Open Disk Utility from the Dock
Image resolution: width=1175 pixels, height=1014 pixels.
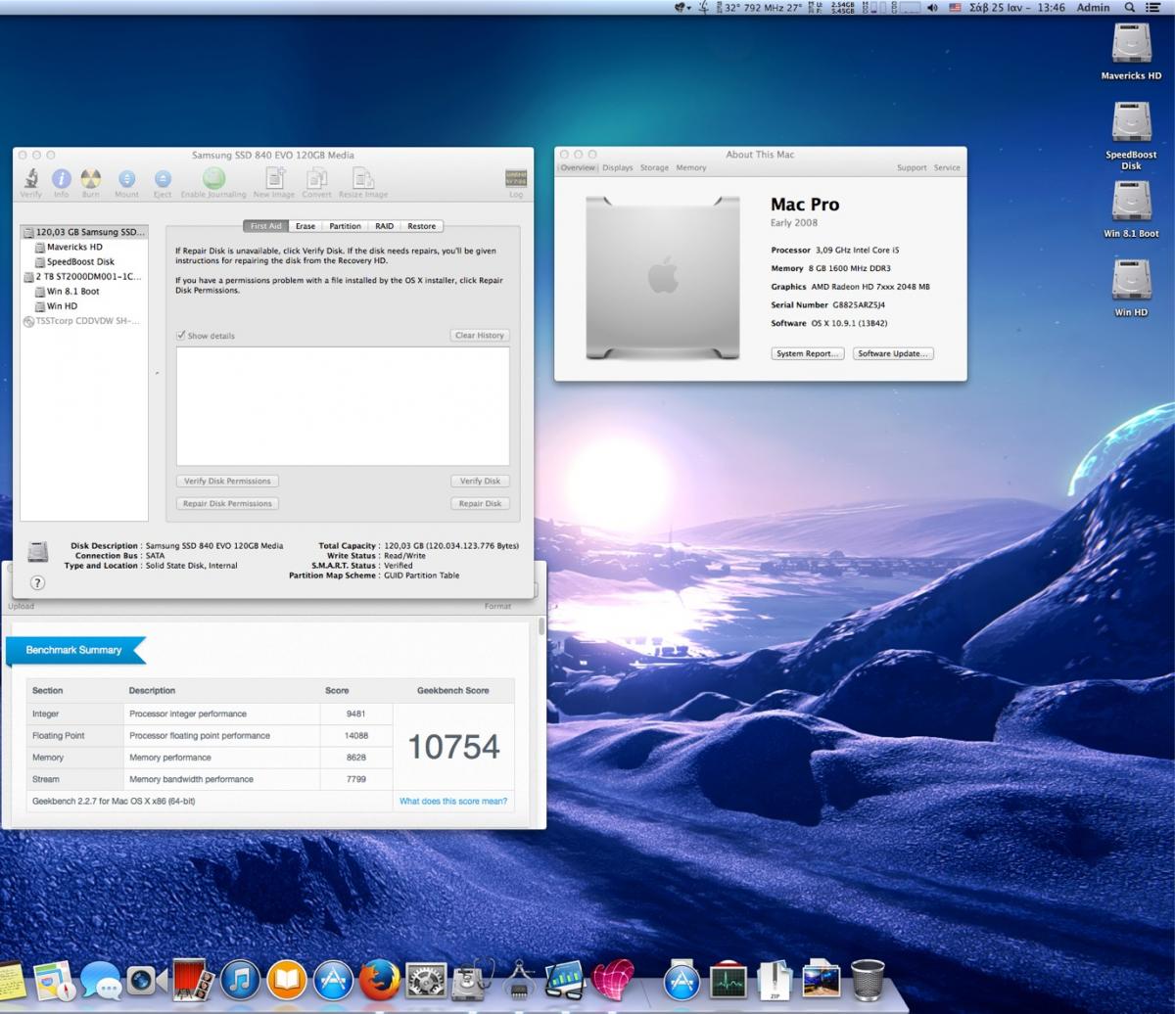473,980
